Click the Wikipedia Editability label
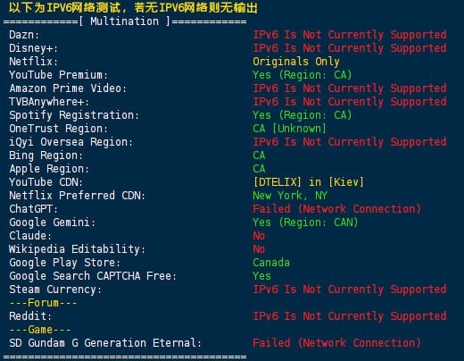 tap(78, 249)
